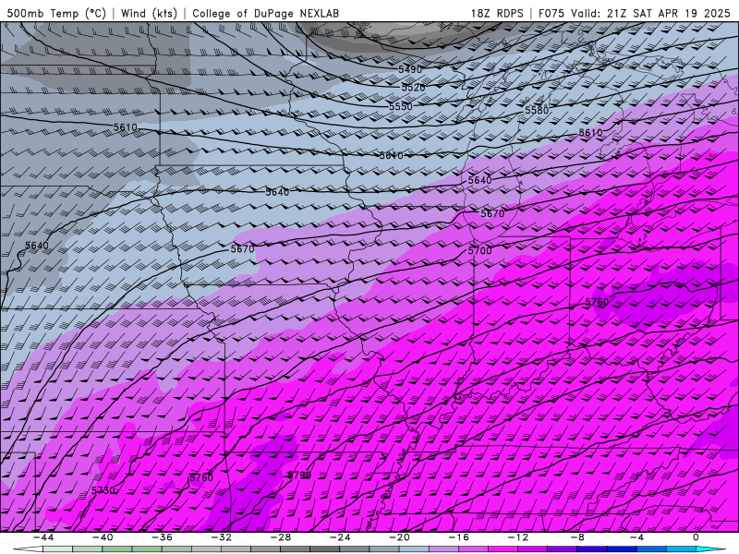Click the -4 colorbar tick label

click(637, 537)
